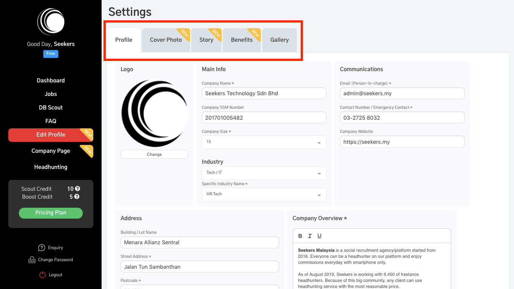The width and height of the screenshot is (514, 289).
Task: Open the Company Size dropdown
Action: [264, 142]
